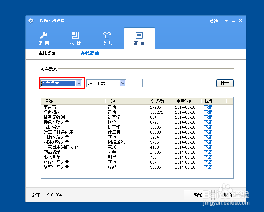Viewport: 264px width, 212px height.
Task: Open the 皮肤 shirt tab
Action: point(107,38)
